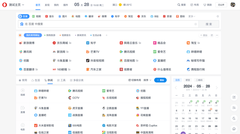This screenshot has width=240, height=134.
Task: Switch to 多级分类 navigation tab
Action: point(77,80)
